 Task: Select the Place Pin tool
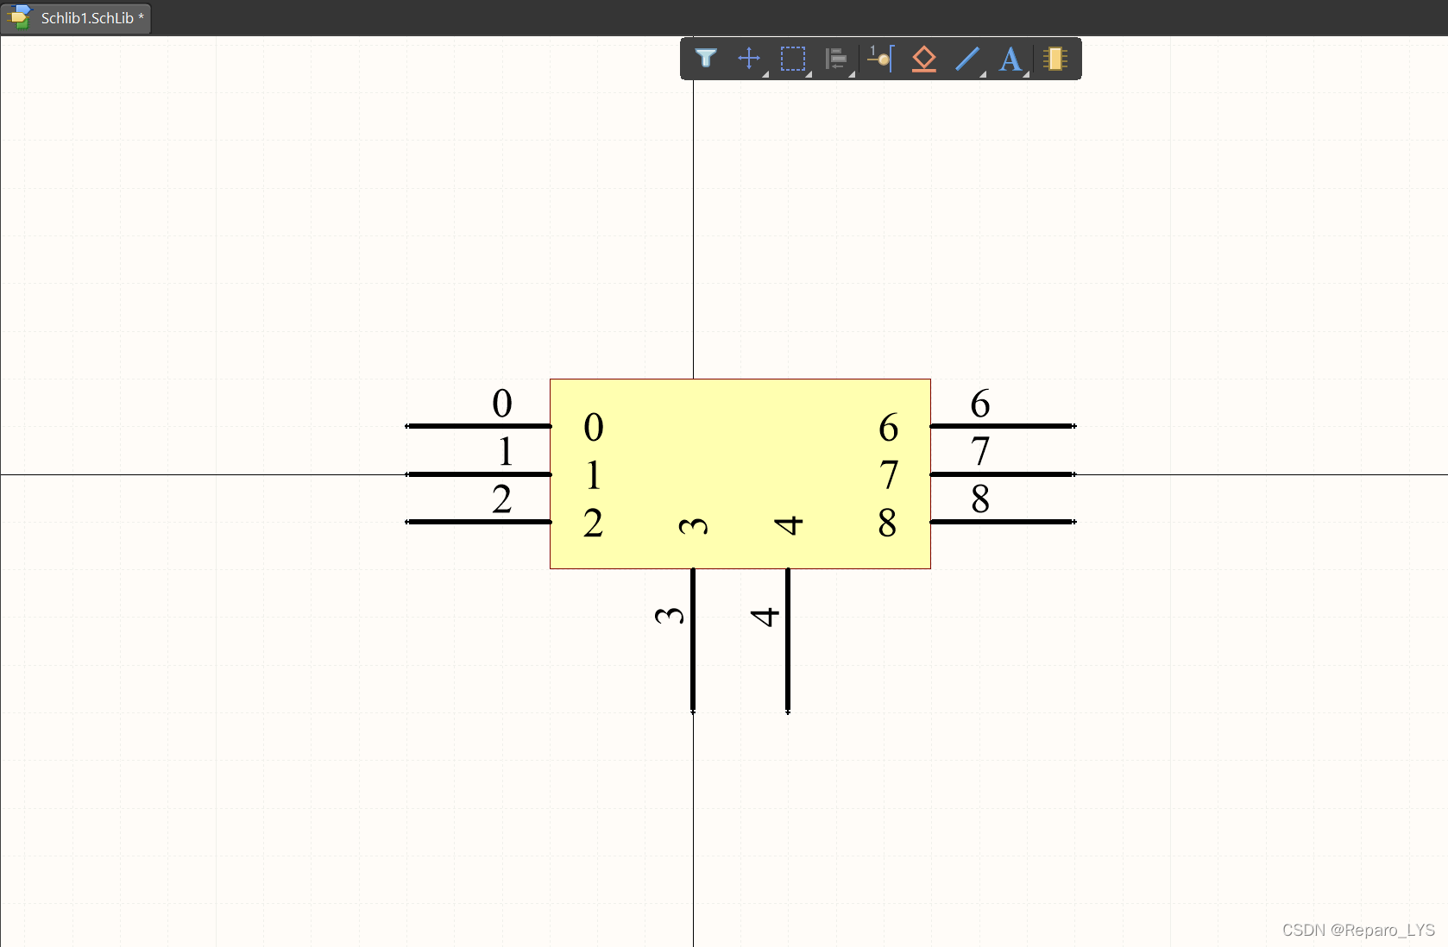point(881,59)
